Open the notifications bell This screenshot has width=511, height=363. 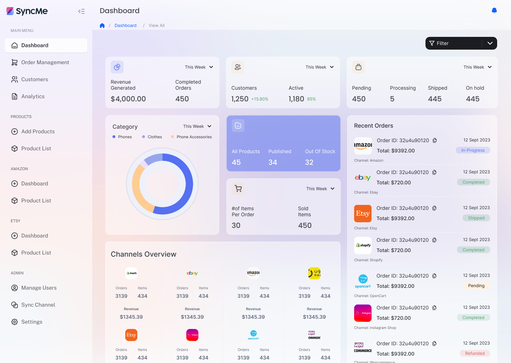[494, 11]
